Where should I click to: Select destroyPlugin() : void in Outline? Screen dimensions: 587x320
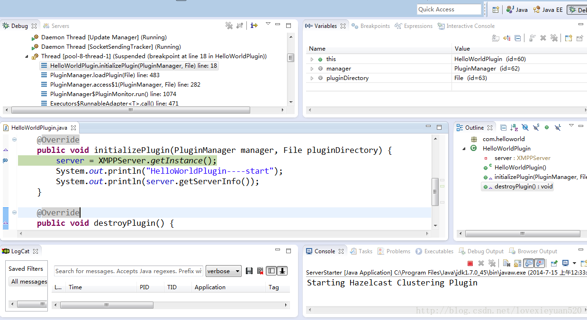click(518, 187)
